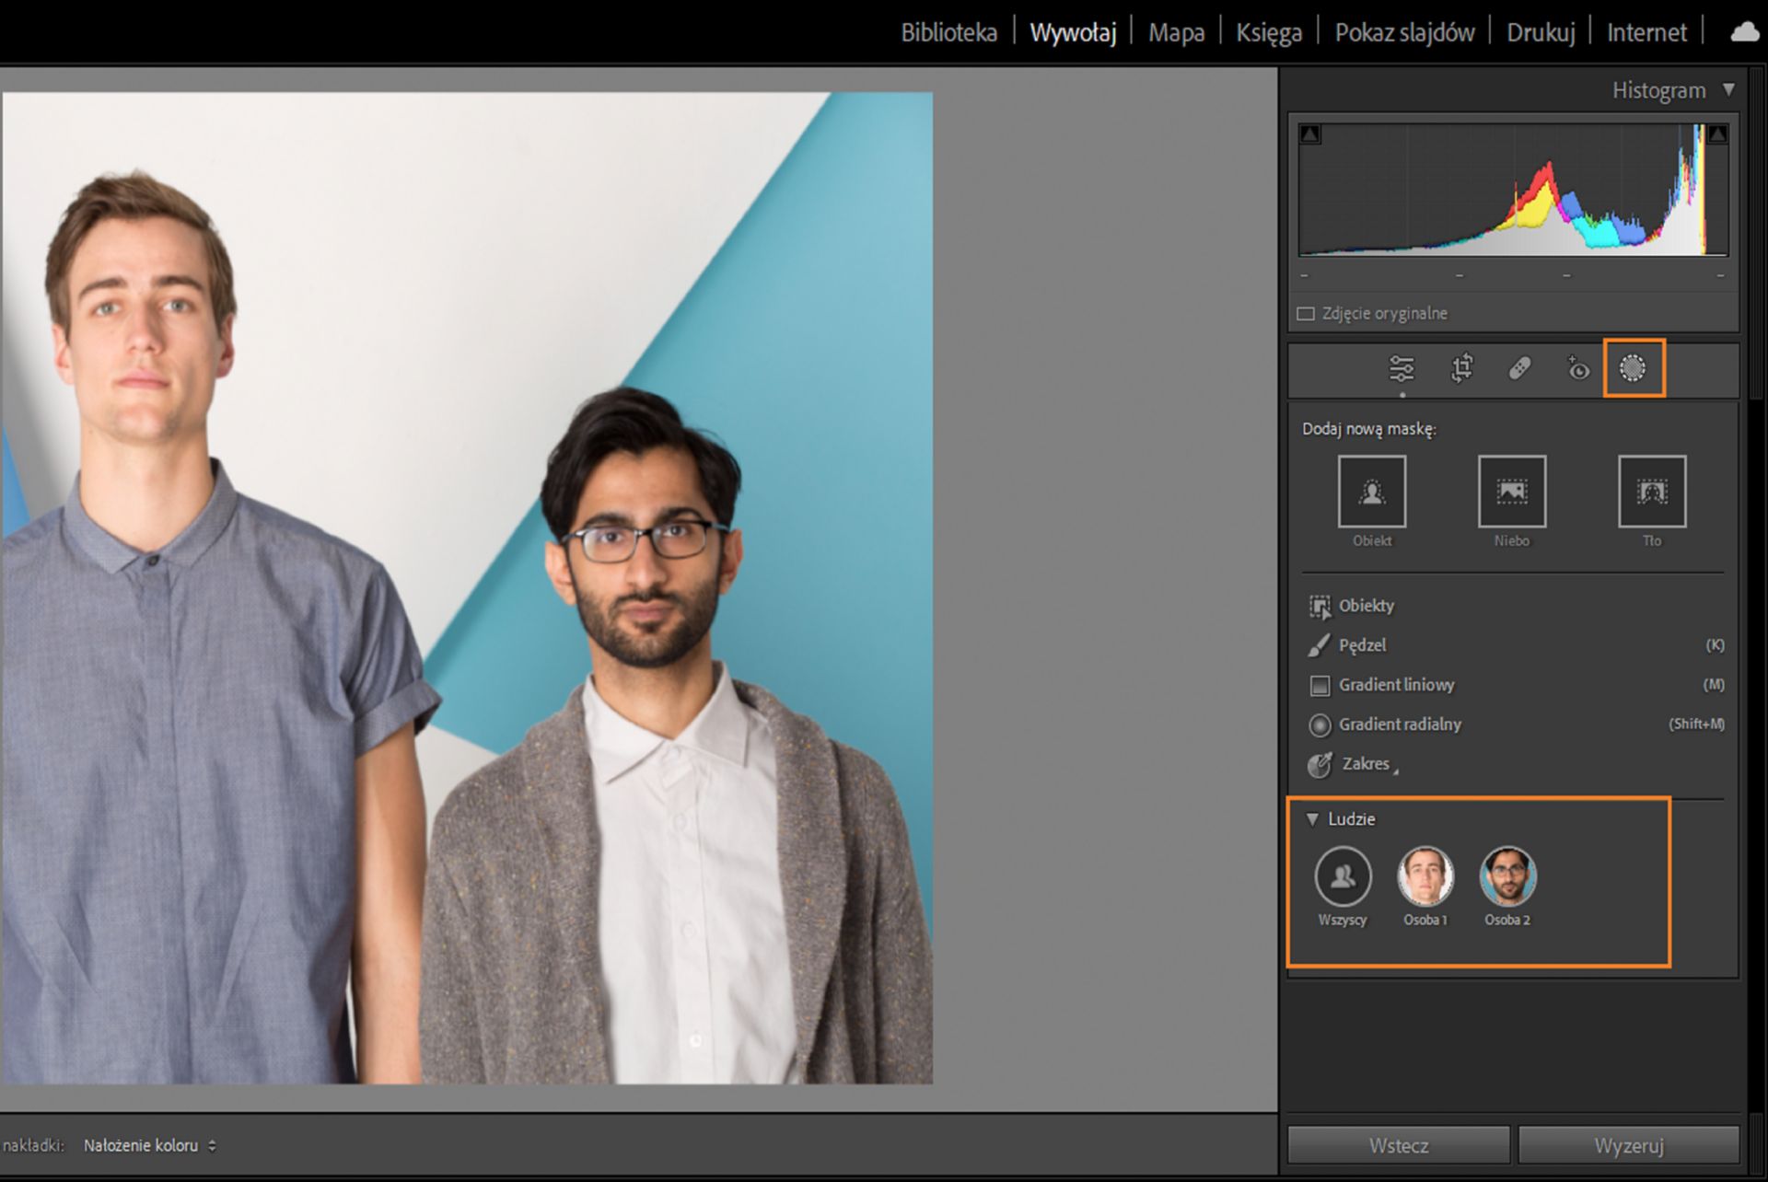
Task: Collapse the Ludzie section
Action: (1313, 818)
